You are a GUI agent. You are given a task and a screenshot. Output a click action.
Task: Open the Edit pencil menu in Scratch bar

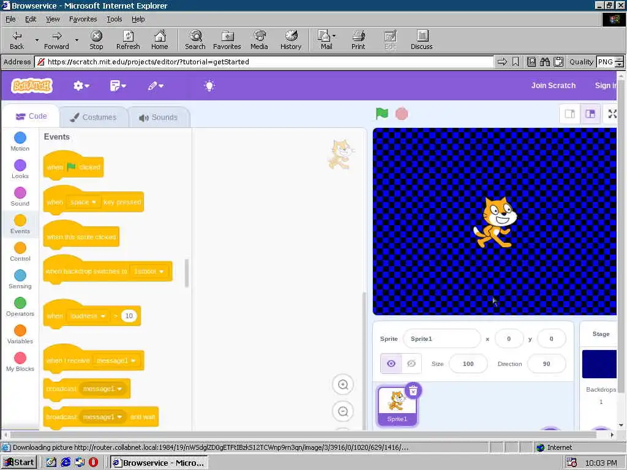156,86
